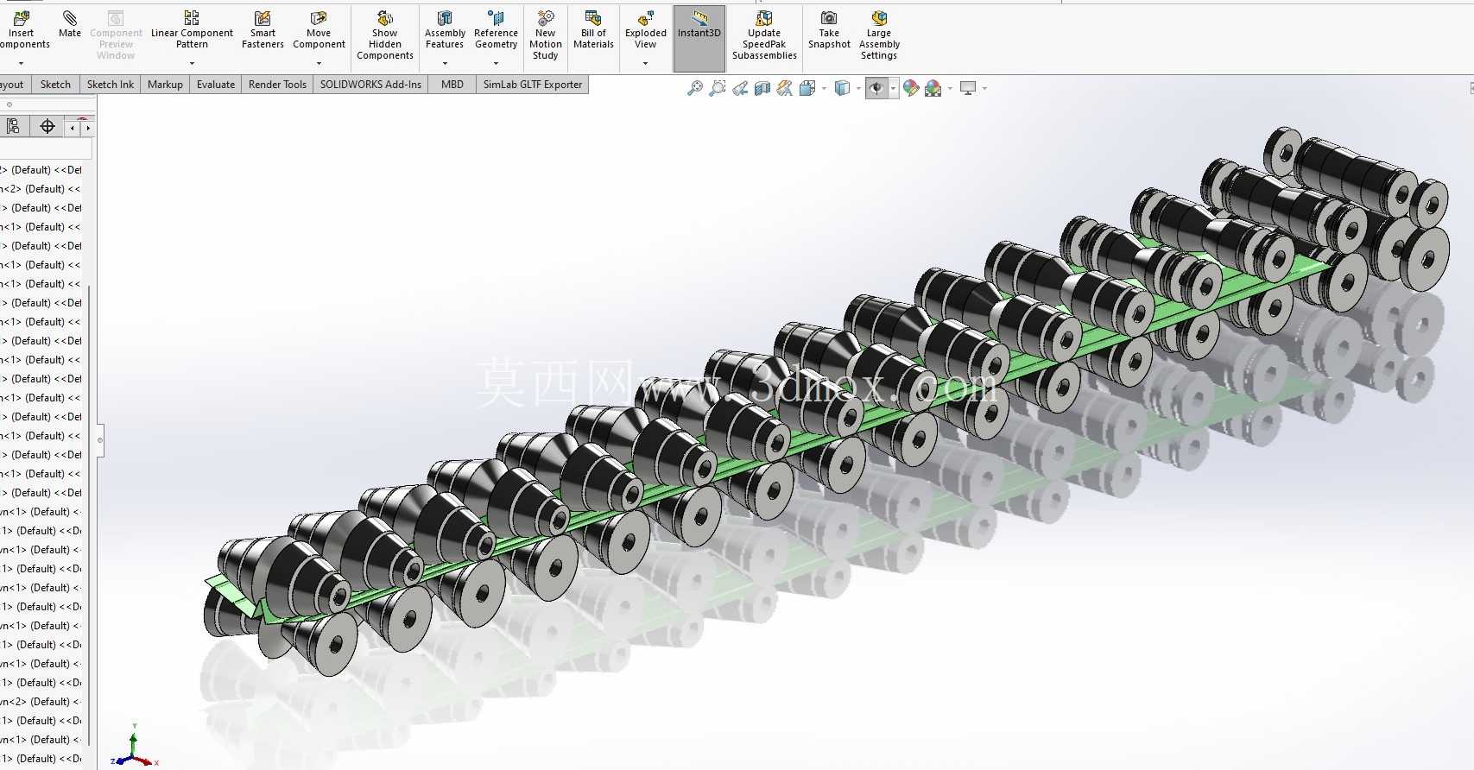This screenshot has height=770, width=1474.
Task: Select the Mate tool
Action: [70, 24]
